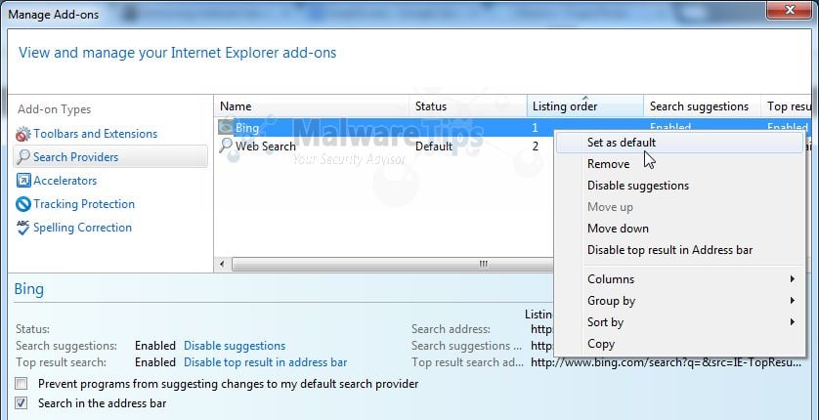Screen dimensions: 819x420
Task: Sort by the Status column header
Action: [467, 106]
